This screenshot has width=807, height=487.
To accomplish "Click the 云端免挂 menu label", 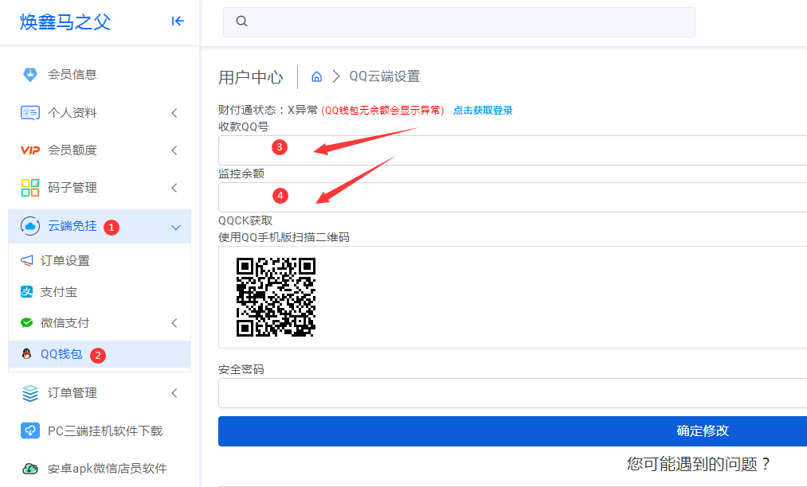I will click(x=72, y=226).
